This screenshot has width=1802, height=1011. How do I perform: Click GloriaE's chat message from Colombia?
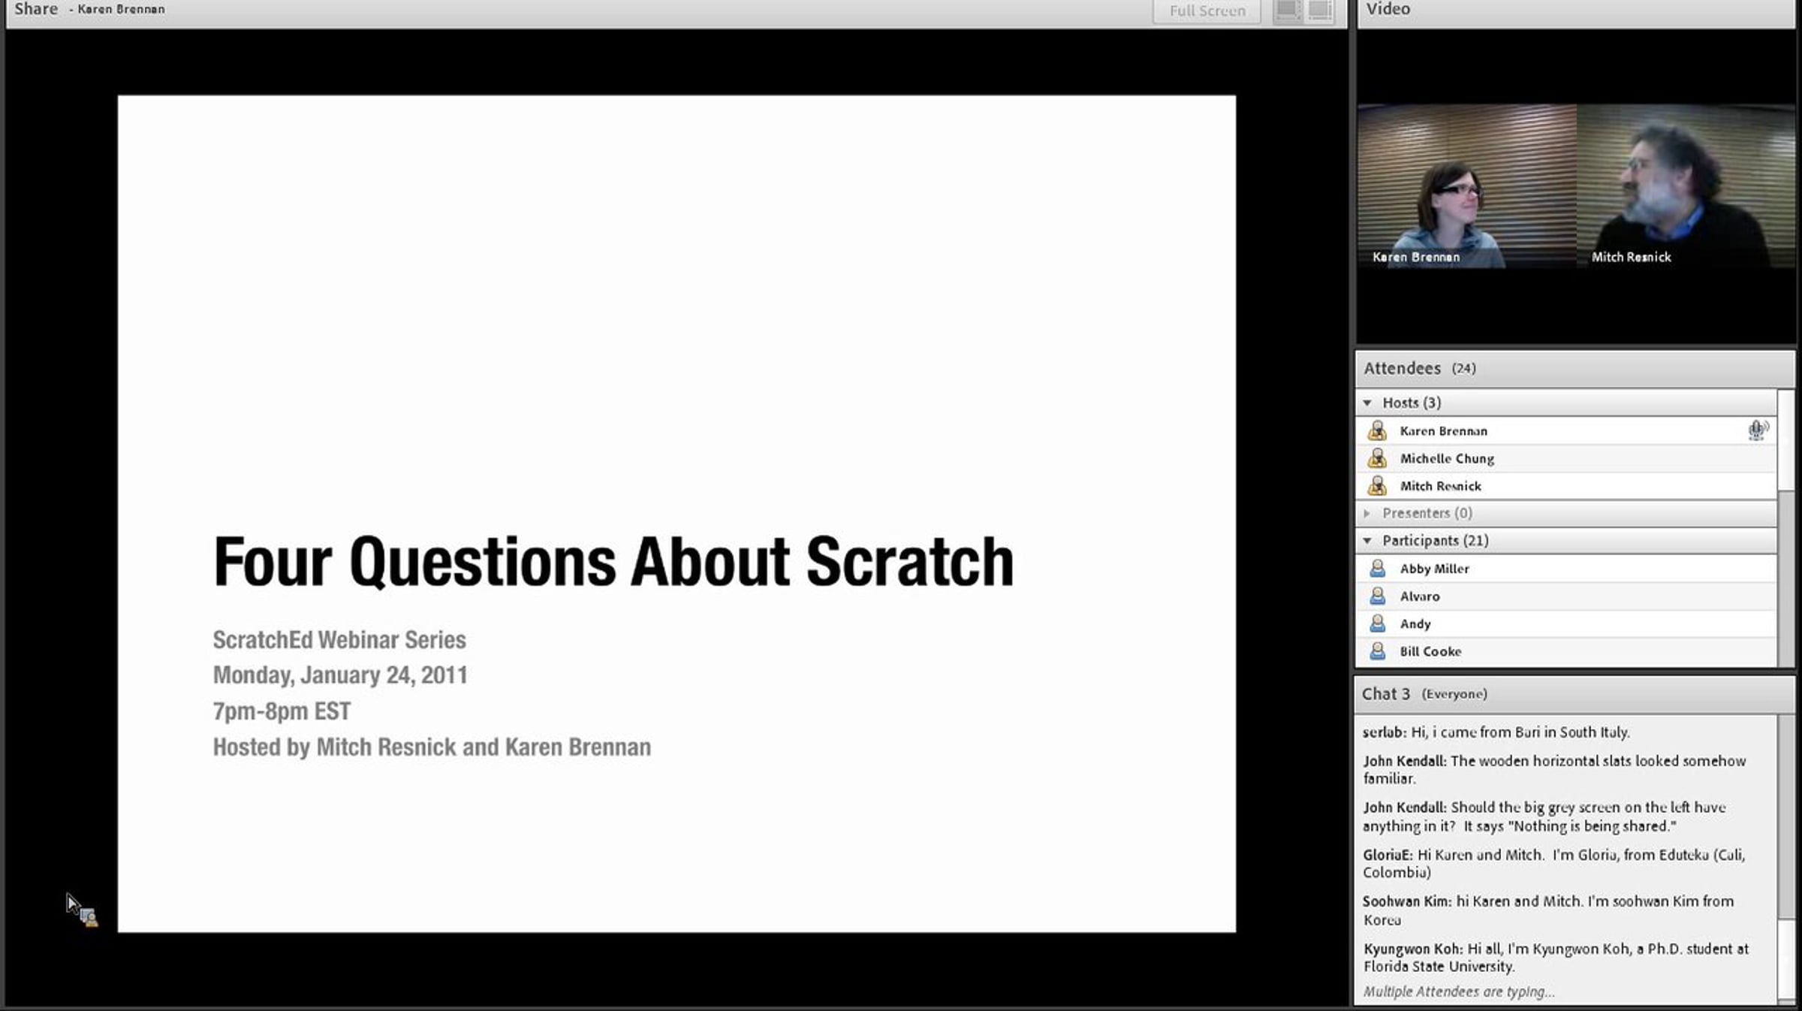(x=1553, y=864)
